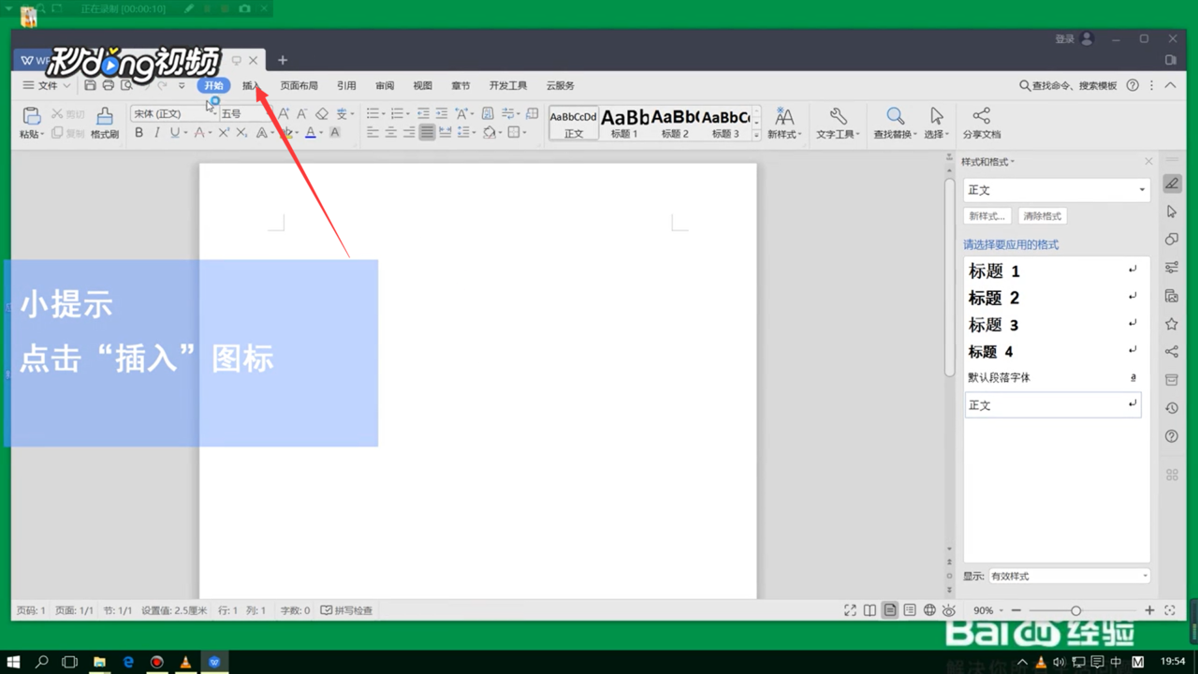Click the search box 查找命令、搜索模板
1198x674 pixels.
[x=1068, y=85]
